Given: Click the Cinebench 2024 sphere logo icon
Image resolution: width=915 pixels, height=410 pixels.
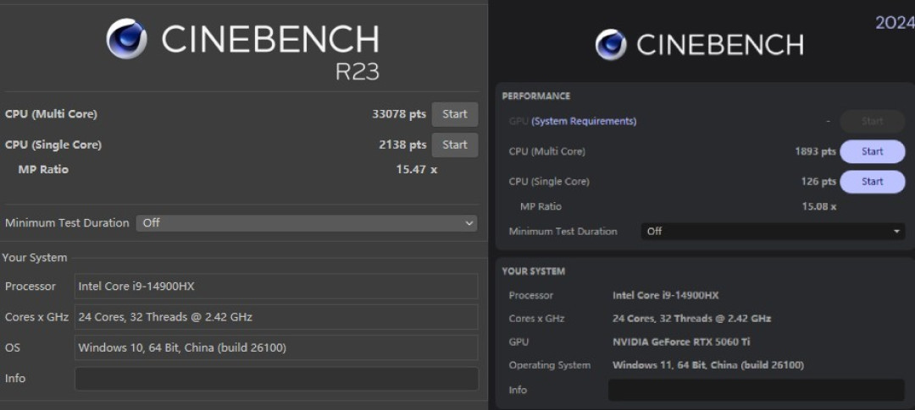Looking at the screenshot, I should [x=611, y=45].
